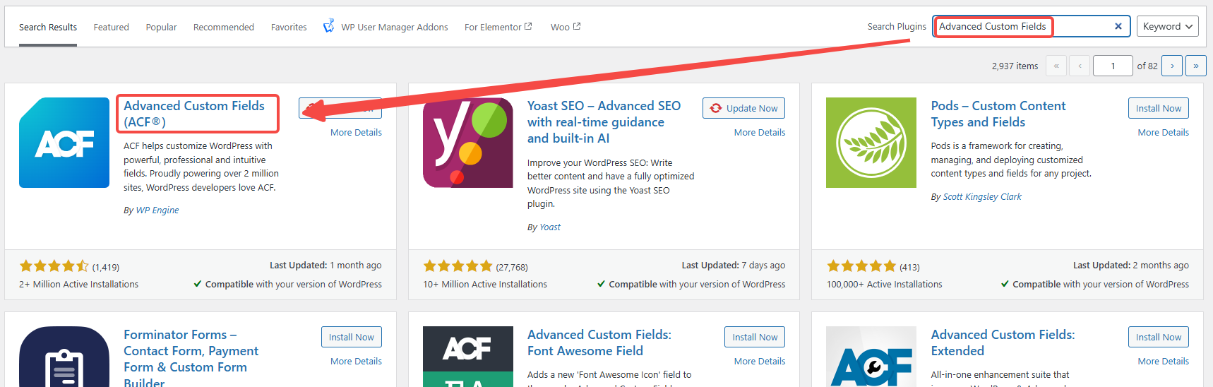Viewport: 1213px width, 387px height.
Task: Click the WP User Manager Addons icon
Action: [x=328, y=27]
